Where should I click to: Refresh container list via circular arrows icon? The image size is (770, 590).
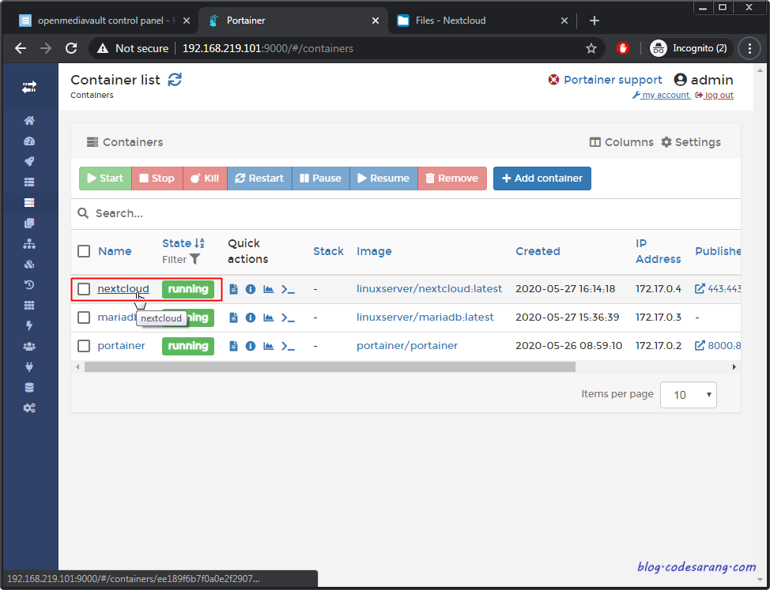point(175,80)
